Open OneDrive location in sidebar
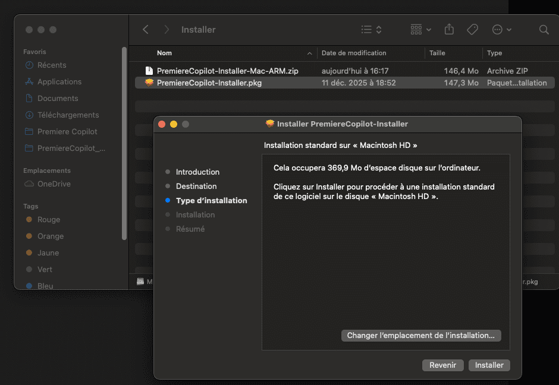The width and height of the screenshot is (559, 385). (54, 184)
